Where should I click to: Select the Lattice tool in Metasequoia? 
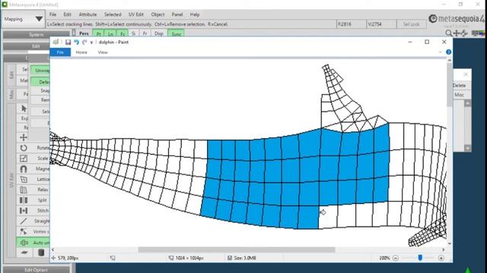33,179
